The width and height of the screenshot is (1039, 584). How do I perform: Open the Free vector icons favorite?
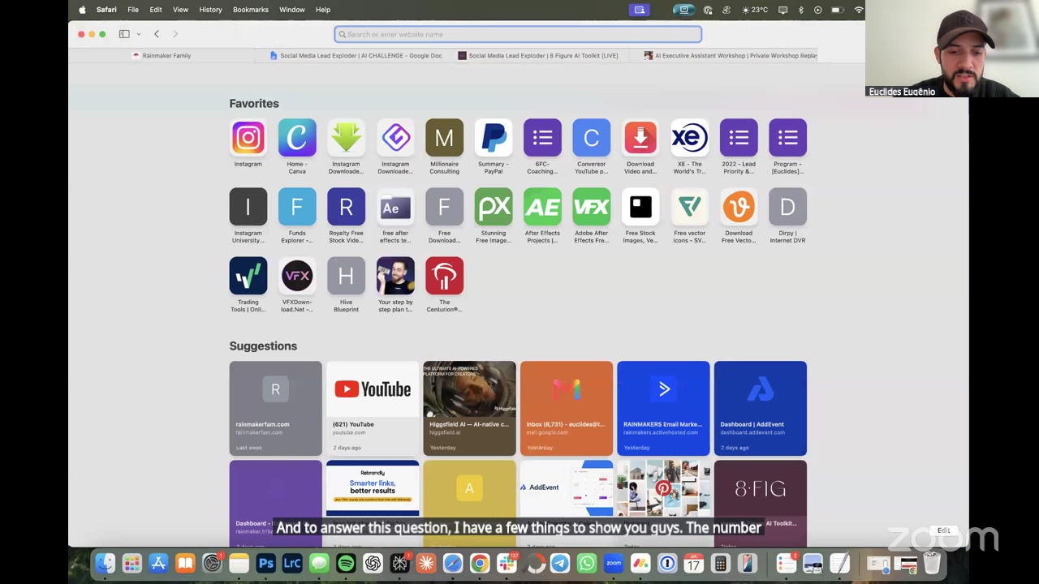690,207
